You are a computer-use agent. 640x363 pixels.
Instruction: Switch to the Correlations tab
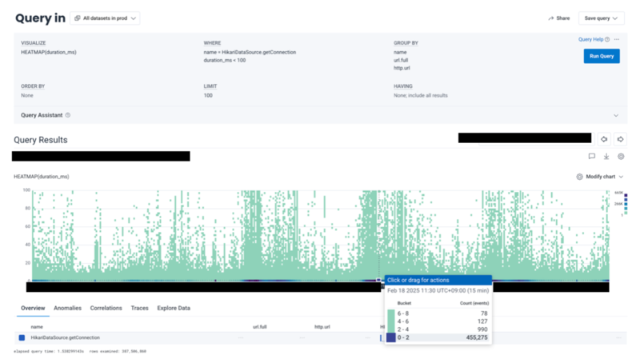click(x=106, y=308)
